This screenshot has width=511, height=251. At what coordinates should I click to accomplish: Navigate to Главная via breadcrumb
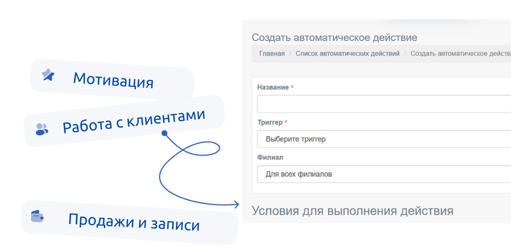[271, 54]
